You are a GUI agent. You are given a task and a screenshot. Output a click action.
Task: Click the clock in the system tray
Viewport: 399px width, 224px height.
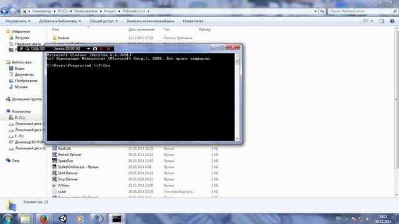click(383, 219)
